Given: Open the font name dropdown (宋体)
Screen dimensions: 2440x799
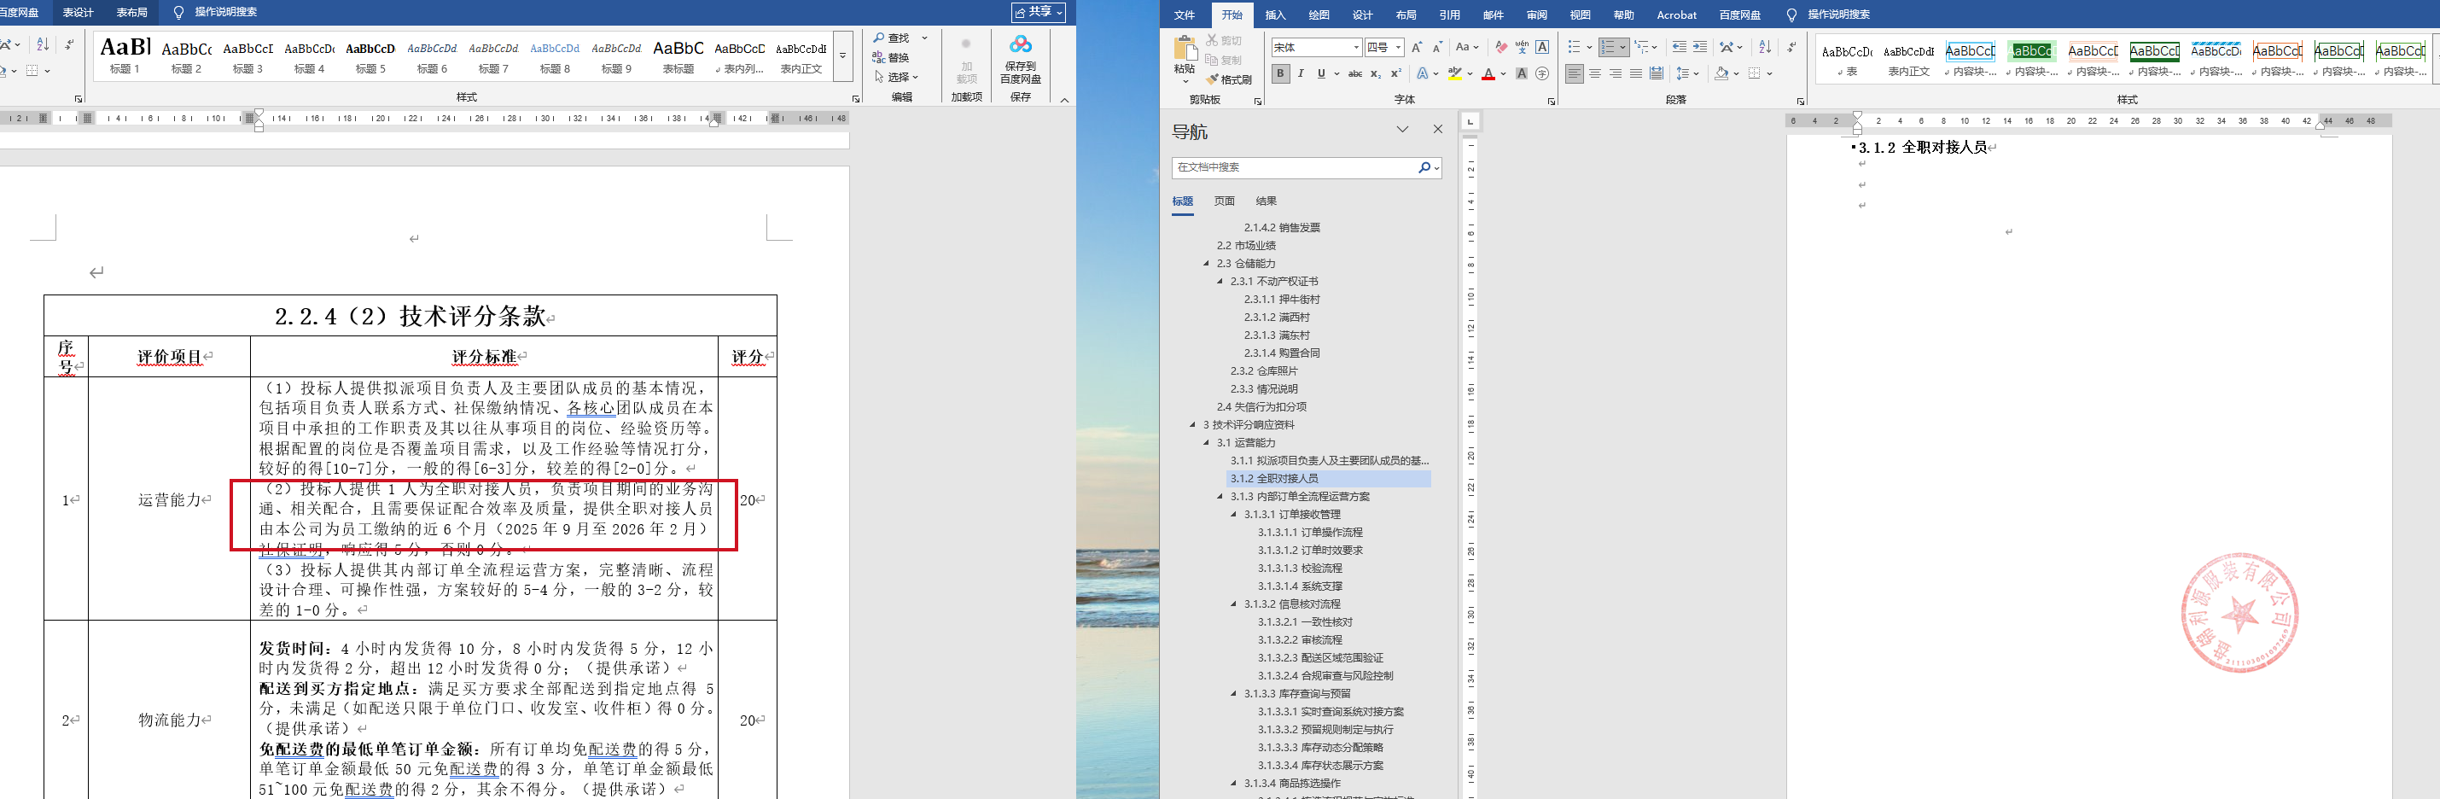Looking at the screenshot, I should point(1356,48).
